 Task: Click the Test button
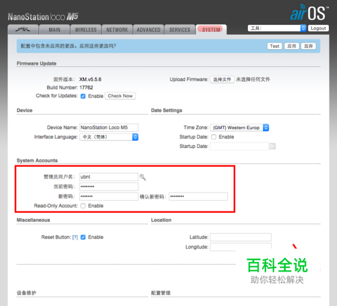tap(274, 46)
